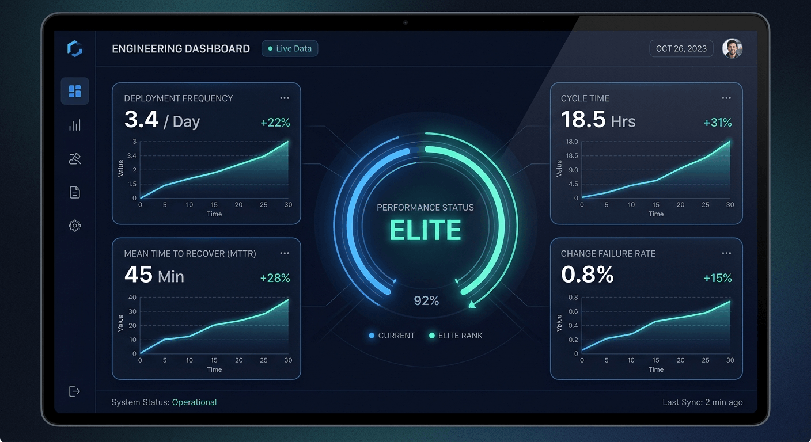This screenshot has height=442, width=811.
Task: Click the 45 Min value
Action: (x=154, y=275)
